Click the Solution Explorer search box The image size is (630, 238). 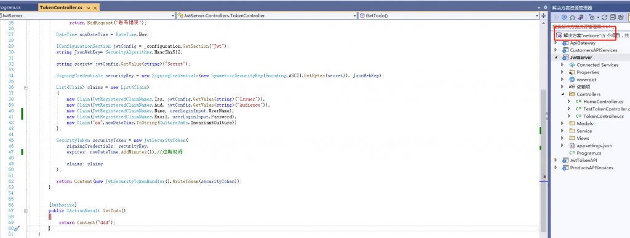point(590,27)
